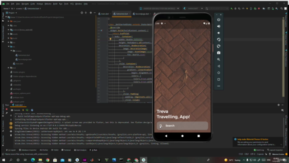Take emulator screenshot with camera icon
The height and width of the screenshot is (163, 289).
point(219,53)
